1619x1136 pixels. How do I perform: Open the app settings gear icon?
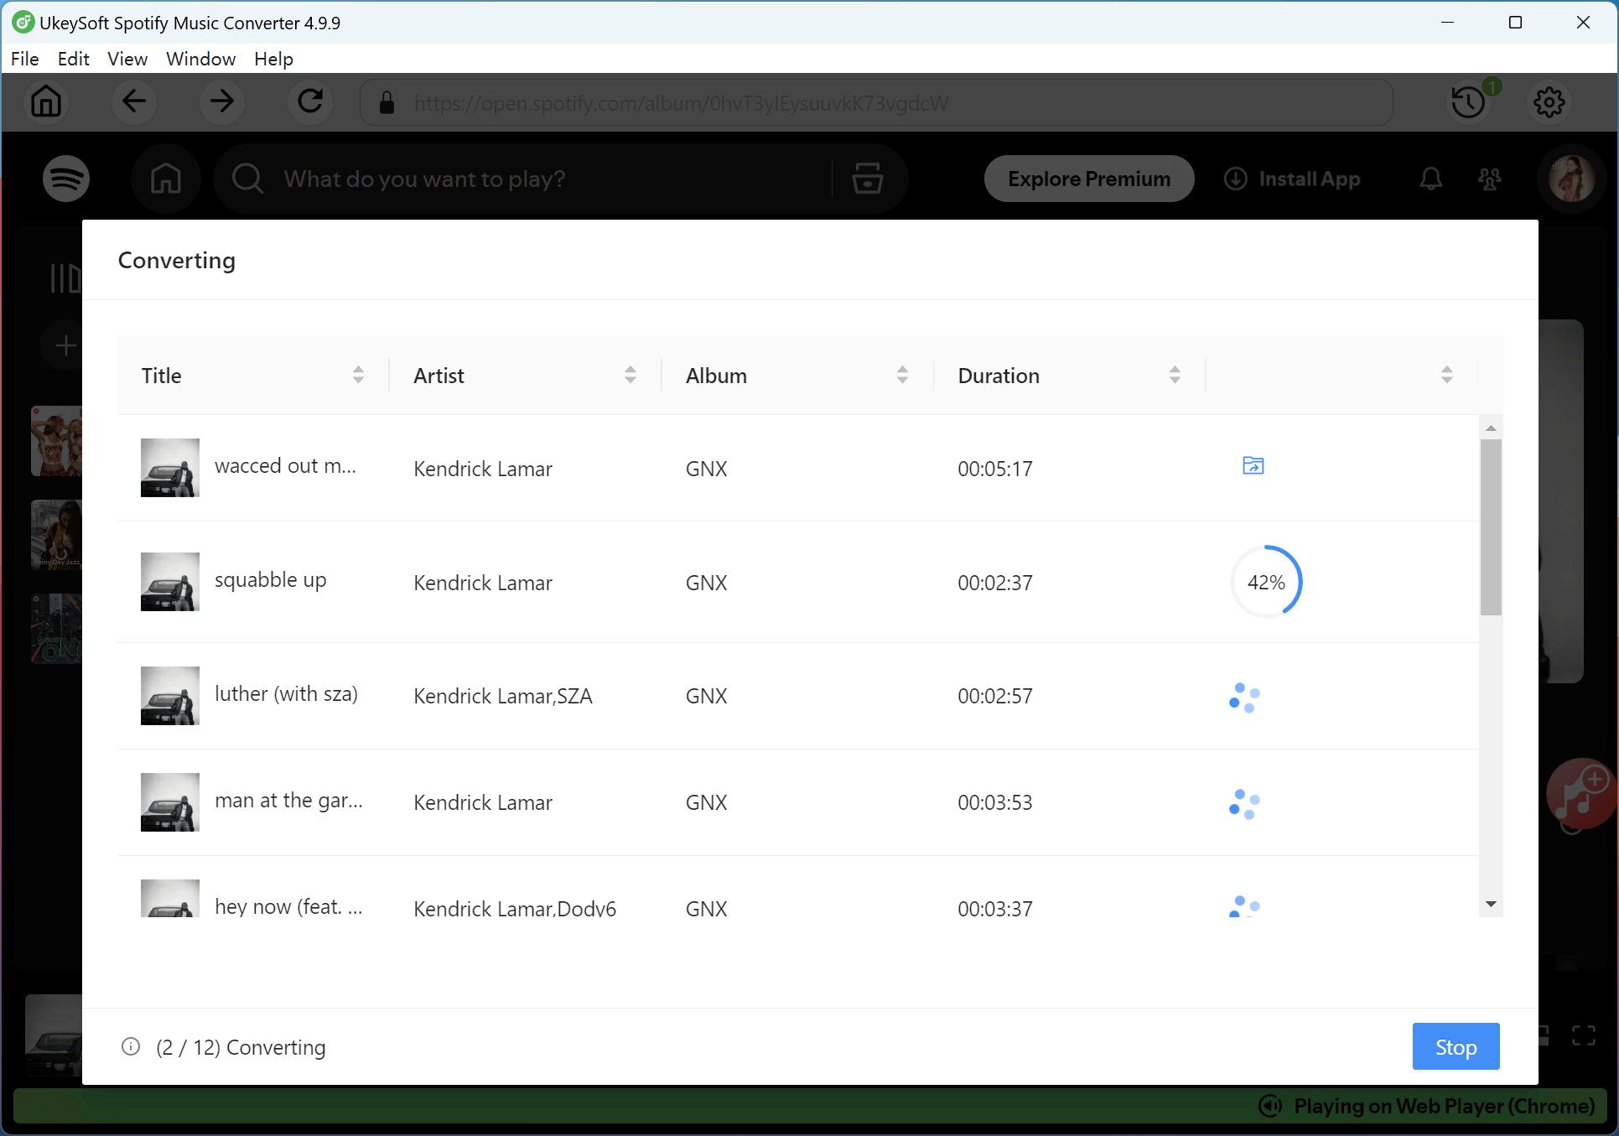point(1549,101)
